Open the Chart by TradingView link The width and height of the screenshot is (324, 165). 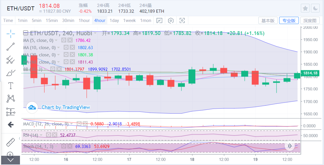tap(66, 107)
